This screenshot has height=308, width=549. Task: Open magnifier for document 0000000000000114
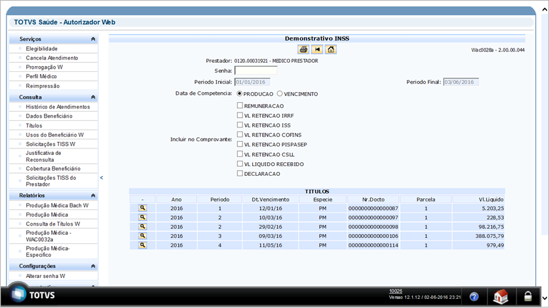[x=143, y=245]
